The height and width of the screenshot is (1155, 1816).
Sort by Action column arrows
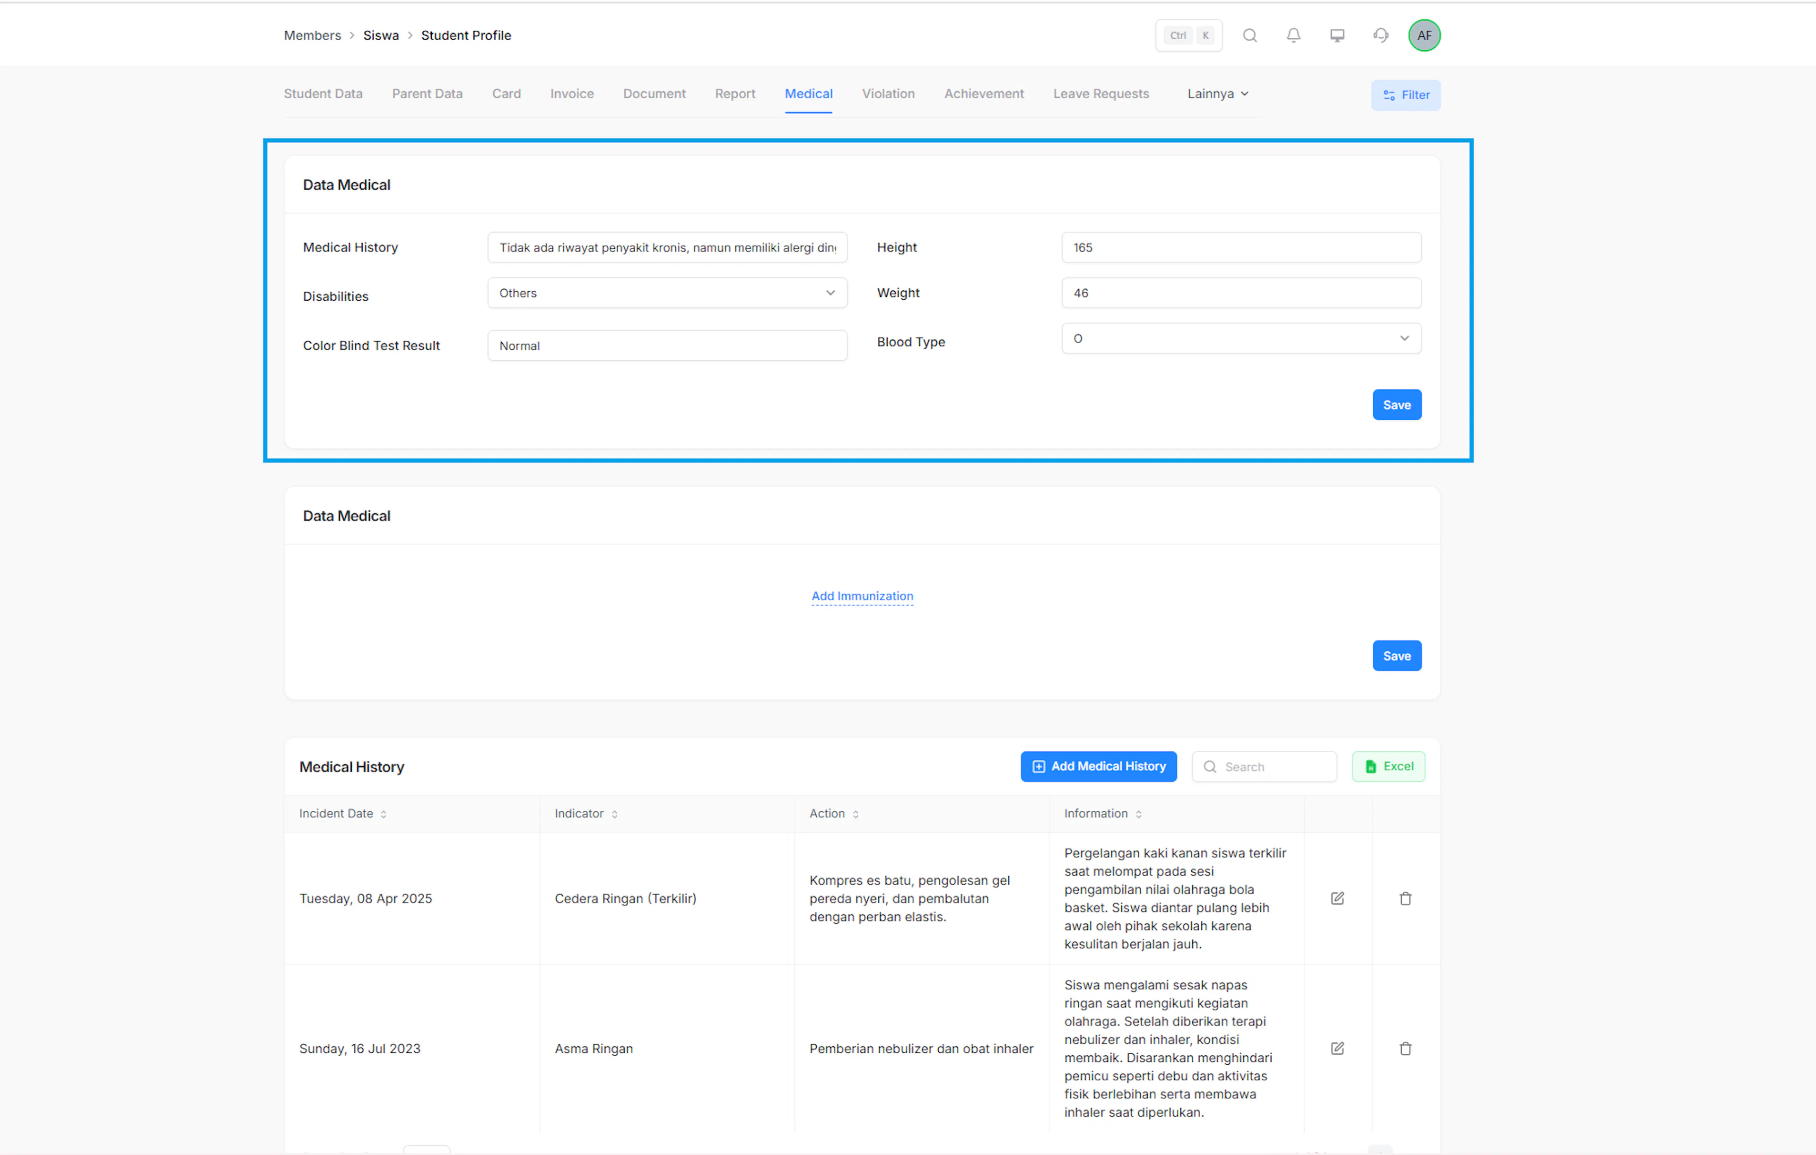click(x=856, y=814)
